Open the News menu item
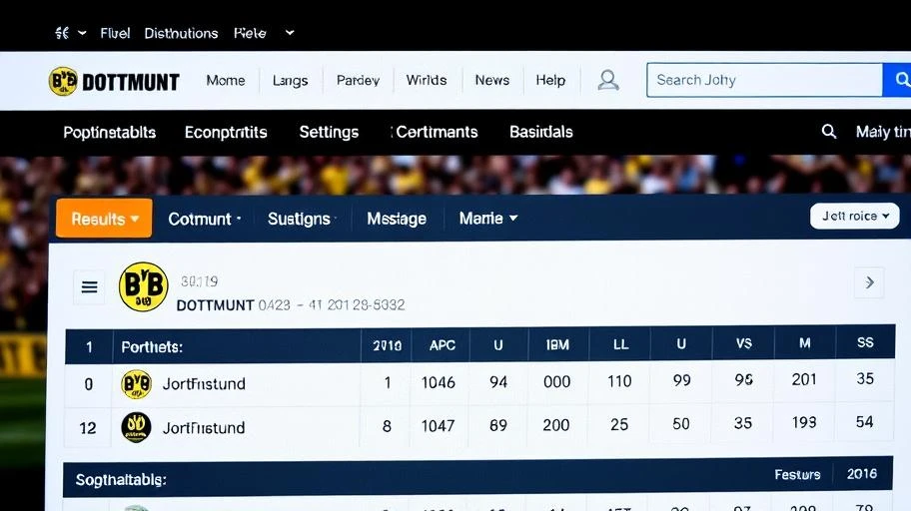Image resolution: width=911 pixels, height=511 pixels. [491, 81]
